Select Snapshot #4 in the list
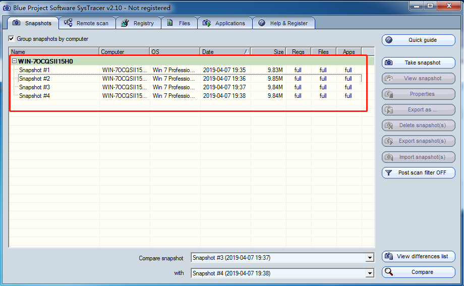 pyautogui.click(x=34, y=96)
